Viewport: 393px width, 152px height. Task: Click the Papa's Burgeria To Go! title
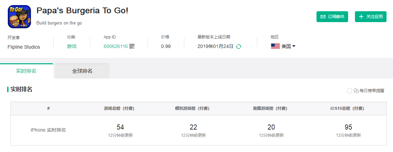point(82,11)
